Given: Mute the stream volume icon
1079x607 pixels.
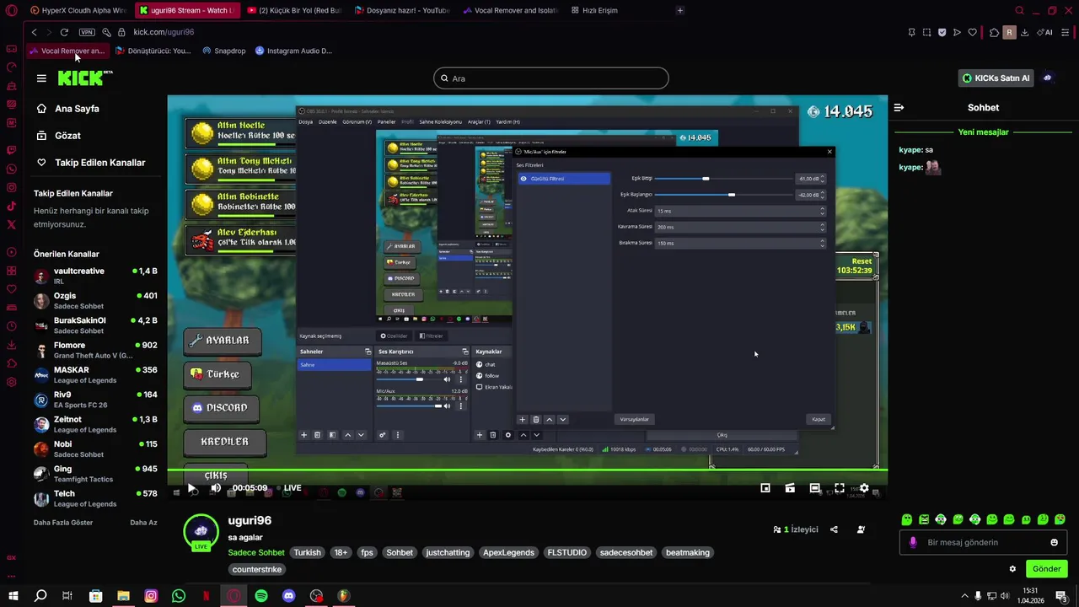Looking at the screenshot, I should point(216,488).
